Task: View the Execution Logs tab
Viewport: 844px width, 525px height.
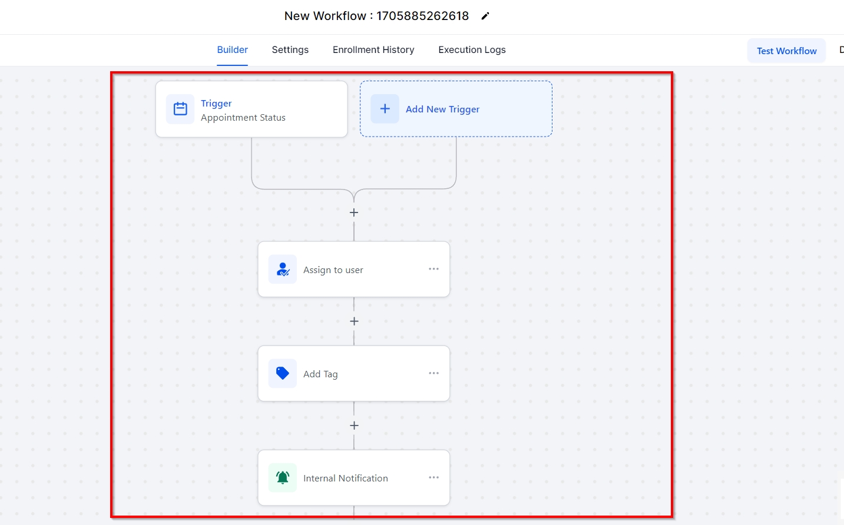Action: point(472,50)
